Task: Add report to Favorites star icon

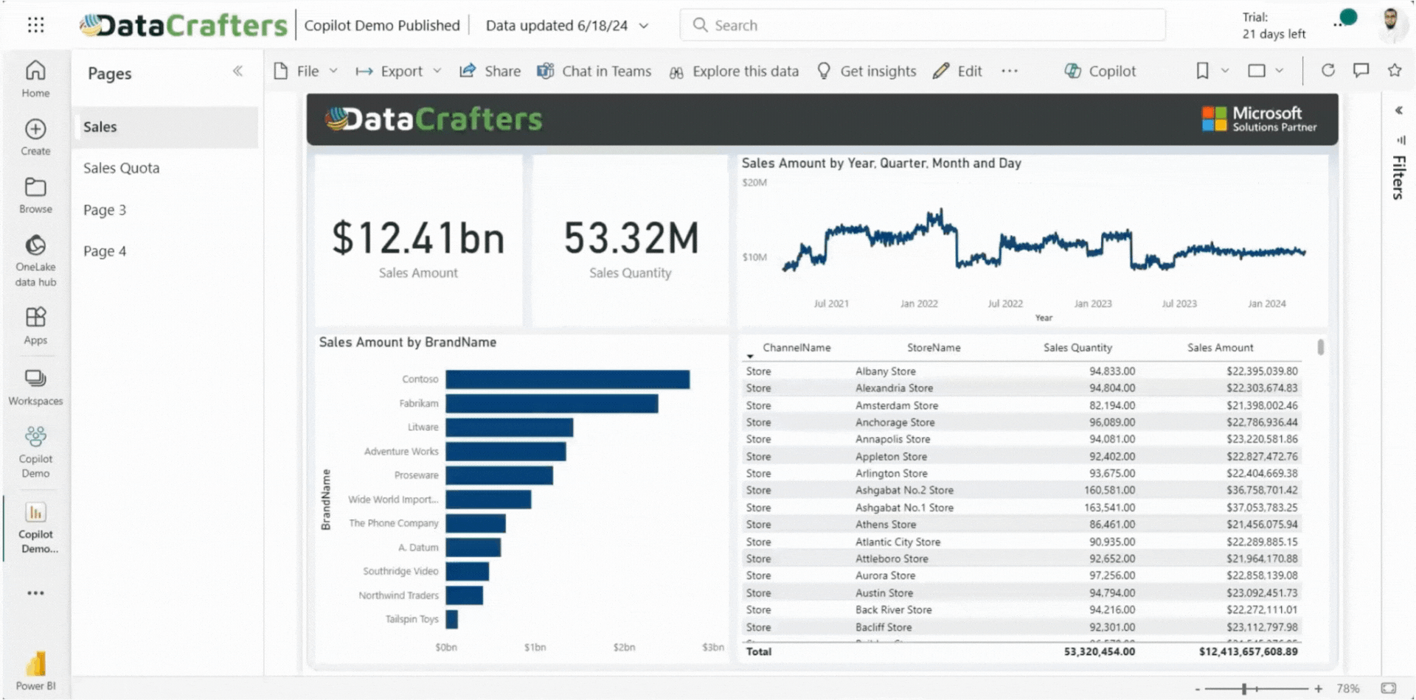Action: click(x=1394, y=71)
